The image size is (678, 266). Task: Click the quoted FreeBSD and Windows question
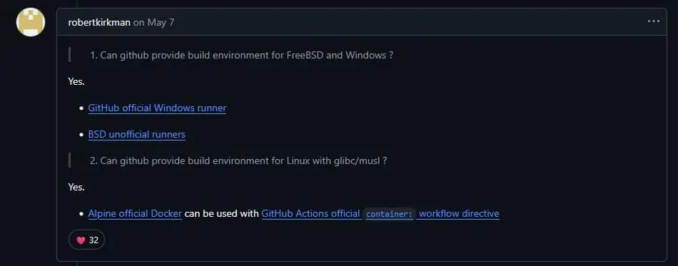[x=242, y=56]
